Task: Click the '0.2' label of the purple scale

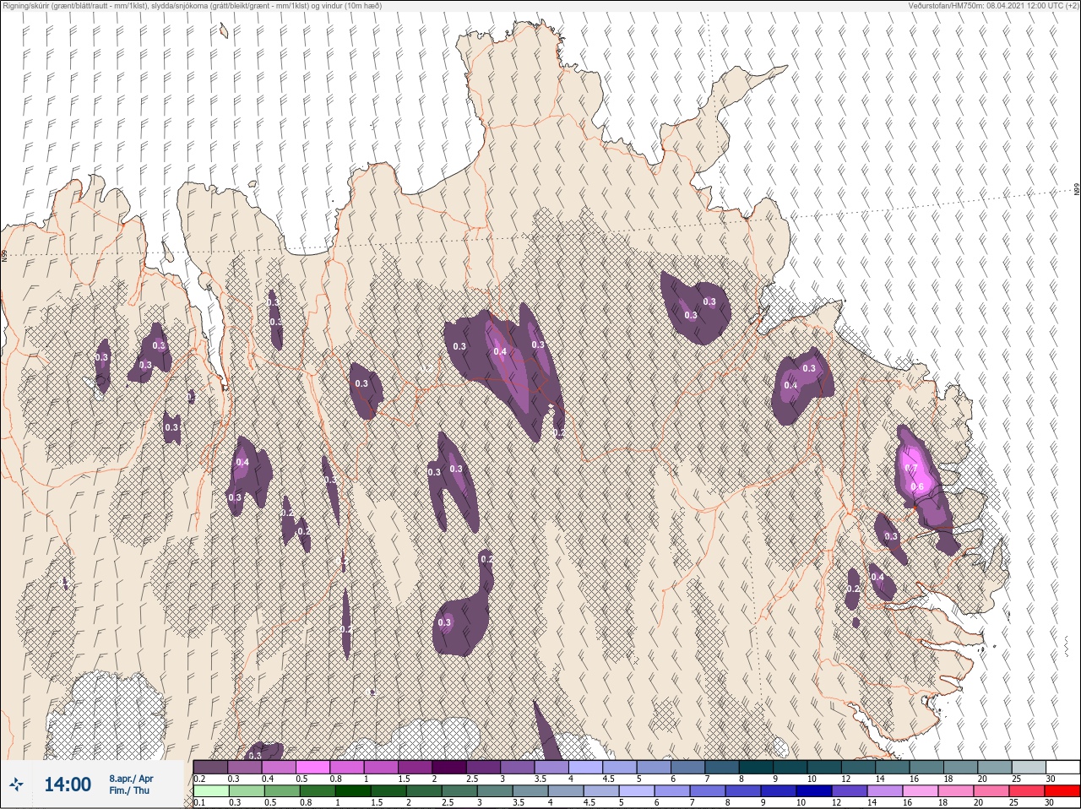Action: click(199, 779)
